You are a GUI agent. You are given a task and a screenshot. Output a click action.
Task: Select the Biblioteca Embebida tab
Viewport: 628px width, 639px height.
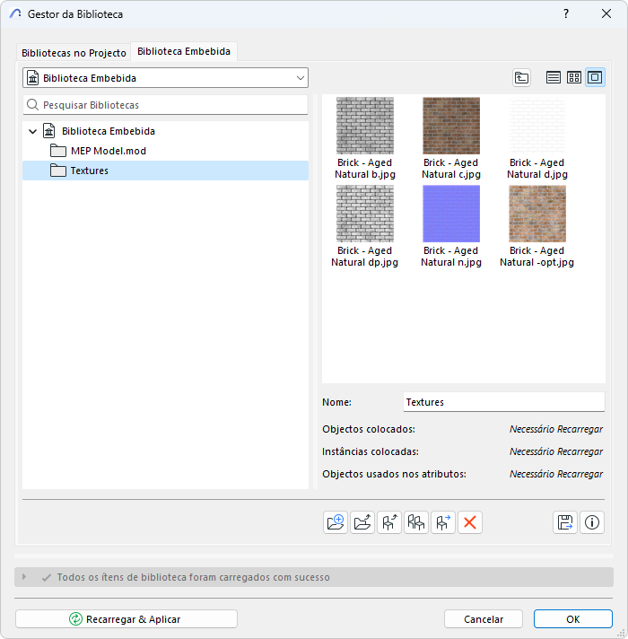point(184,51)
